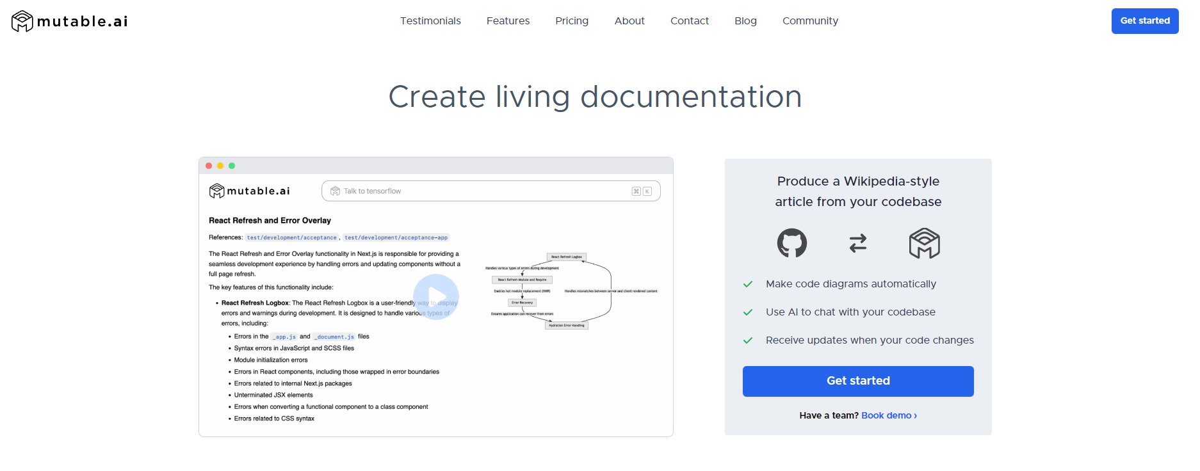This screenshot has height=471, width=1200.
Task: Click 'Errors related to CSS syntax' bullet
Action: tap(274, 419)
